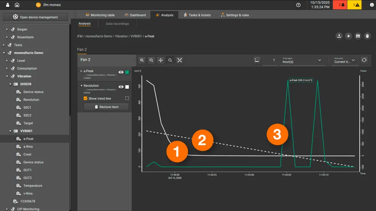Click the 12345678 device icon
The image size is (376, 211).
pyautogui.click(x=15, y=201)
